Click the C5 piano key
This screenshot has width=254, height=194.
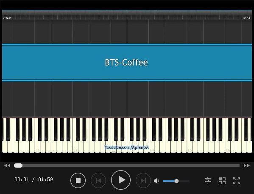click(x=190, y=146)
